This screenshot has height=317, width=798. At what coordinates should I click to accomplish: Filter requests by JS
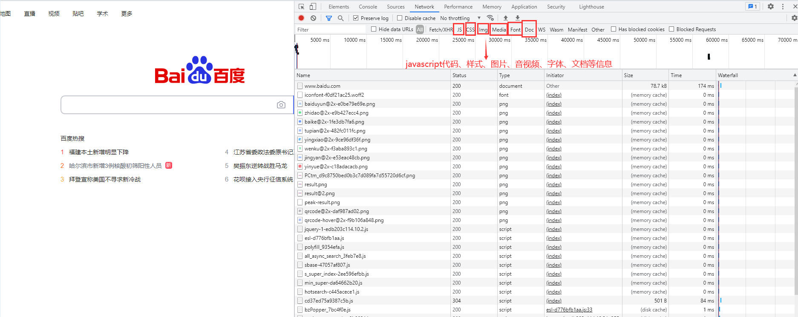click(x=459, y=29)
